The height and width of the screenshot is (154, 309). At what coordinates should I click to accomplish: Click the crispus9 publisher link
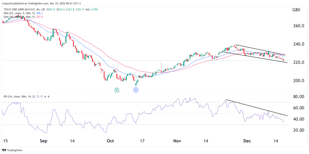pyautogui.click(x=7, y=3)
